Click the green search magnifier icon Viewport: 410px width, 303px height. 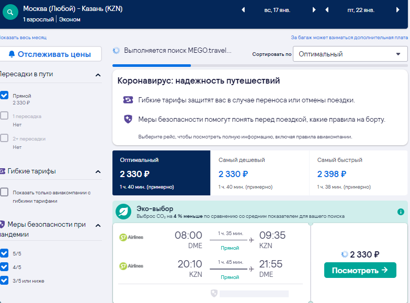coord(10,13)
